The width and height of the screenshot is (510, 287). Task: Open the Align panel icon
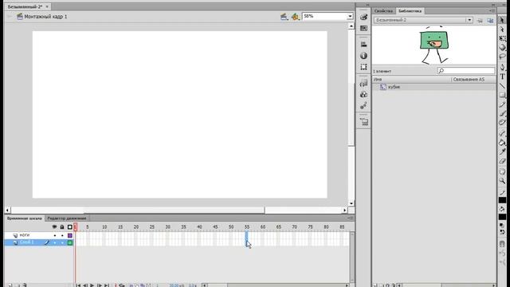(363, 45)
